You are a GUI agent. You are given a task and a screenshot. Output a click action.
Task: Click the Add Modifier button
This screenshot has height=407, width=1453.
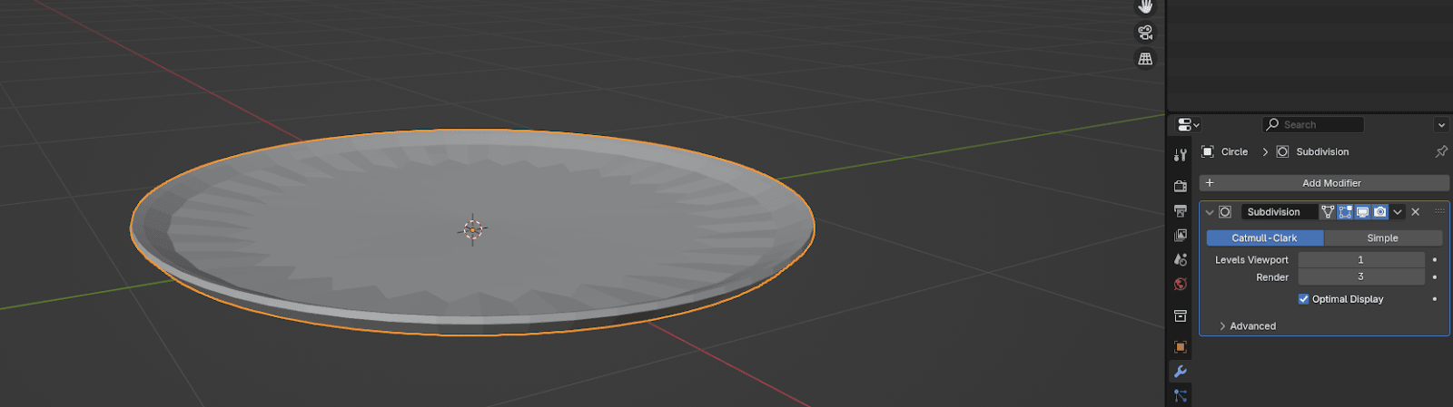coord(1323,183)
